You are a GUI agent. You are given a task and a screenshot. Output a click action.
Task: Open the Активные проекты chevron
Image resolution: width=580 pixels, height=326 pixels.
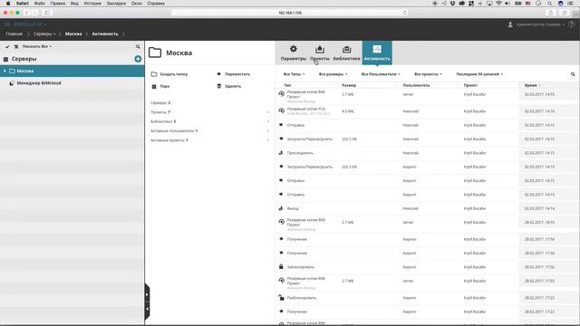268,140
